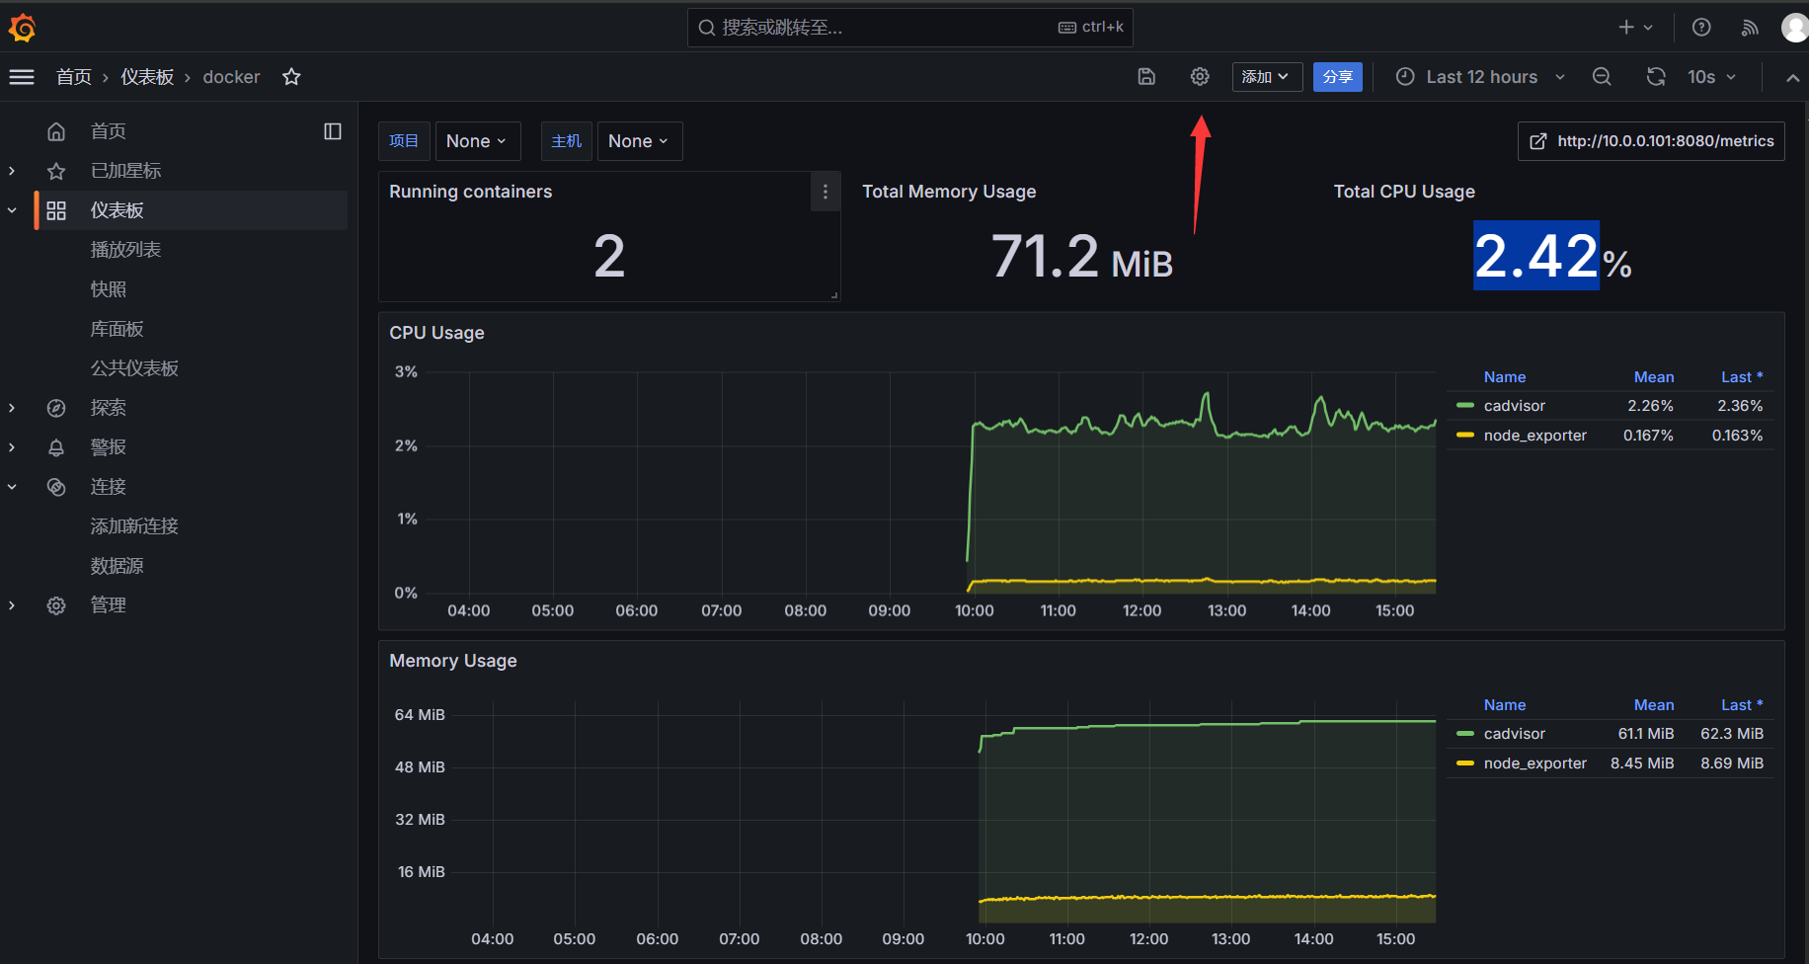Click the external link icon for metrics
This screenshot has height=964, width=1809.
pos(1538,141)
